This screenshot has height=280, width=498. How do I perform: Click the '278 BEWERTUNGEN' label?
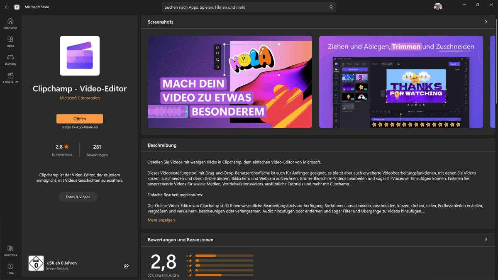tap(164, 275)
